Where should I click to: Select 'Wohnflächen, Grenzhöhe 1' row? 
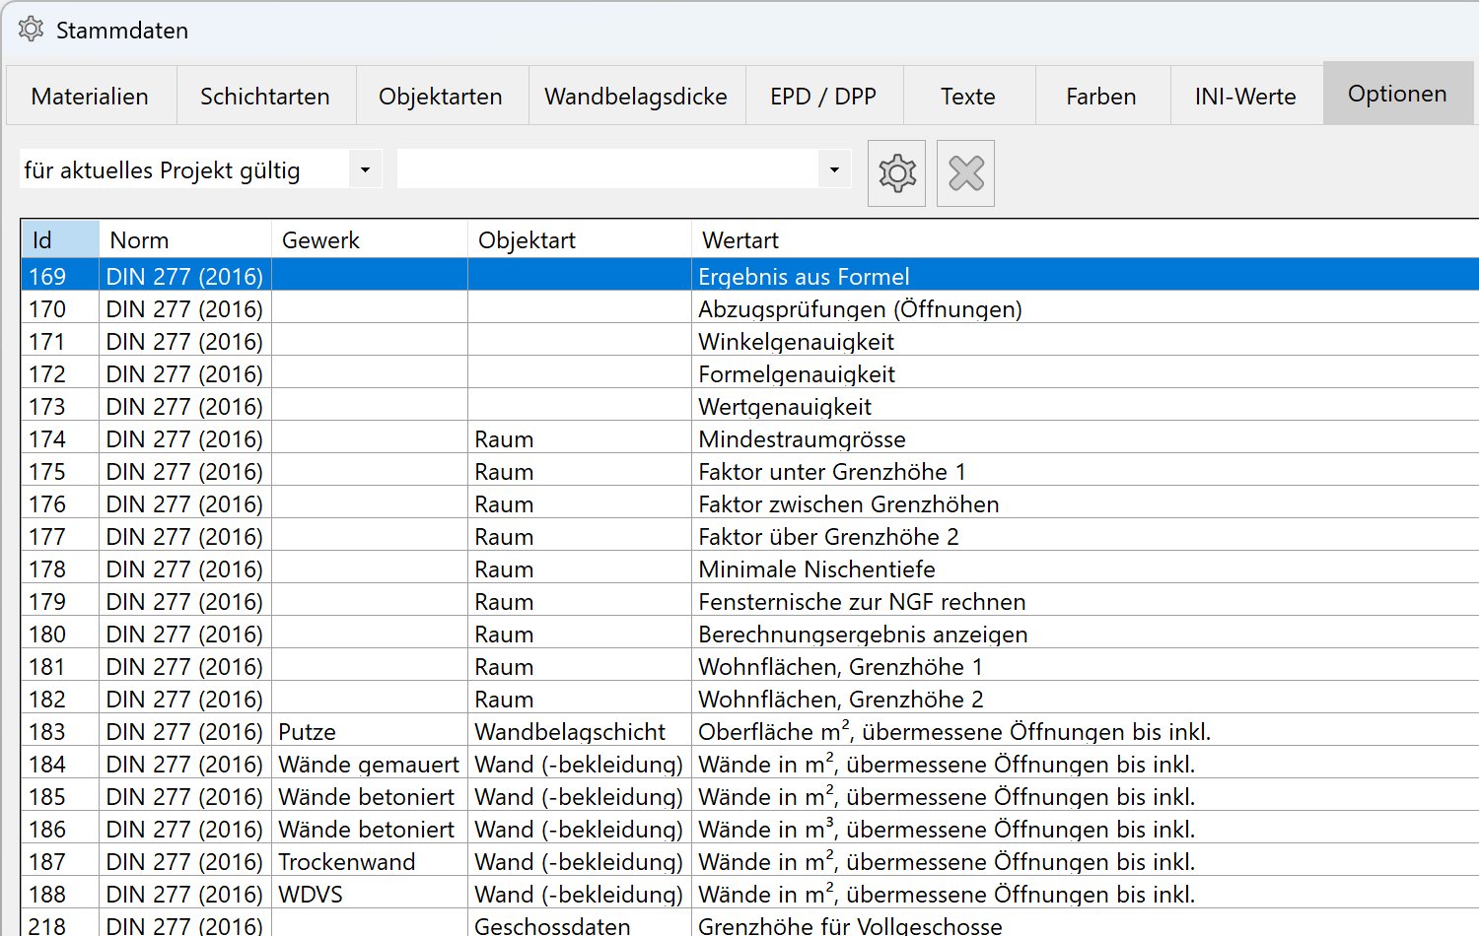pyautogui.click(x=749, y=666)
